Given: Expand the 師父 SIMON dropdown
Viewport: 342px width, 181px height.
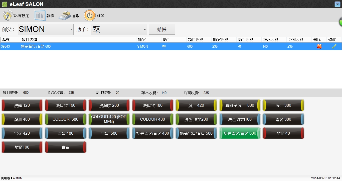Looking at the screenshot, I should click(46, 29).
